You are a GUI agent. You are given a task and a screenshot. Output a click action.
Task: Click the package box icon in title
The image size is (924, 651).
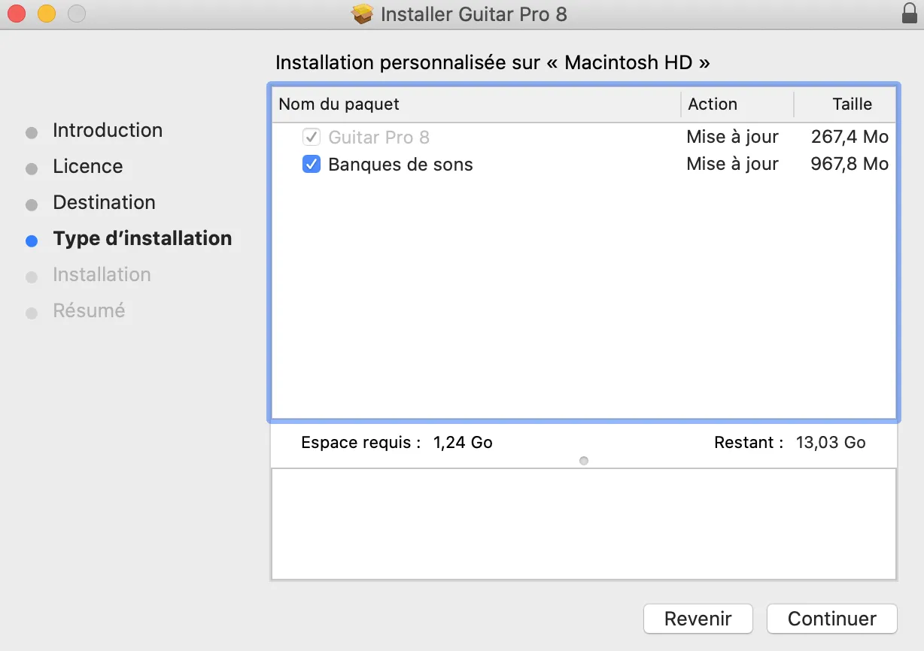(363, 14)
